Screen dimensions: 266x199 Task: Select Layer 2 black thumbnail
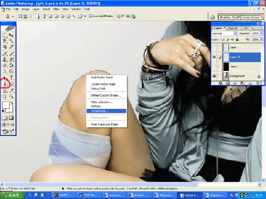coord(226,66)
